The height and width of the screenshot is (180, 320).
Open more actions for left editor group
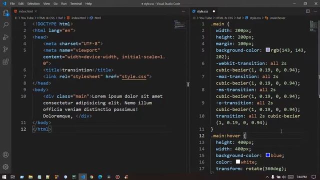183,11
